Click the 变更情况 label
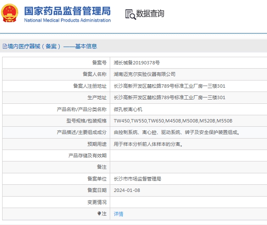Screen dimensions: 267x225 click(97, 202)
